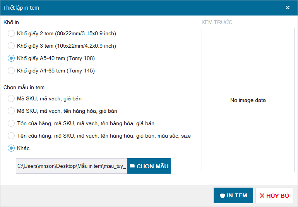Open the CHỌN MẪU file browser
Image resolution: width=298 pixels, height=207 pixels.
[149, 166]
